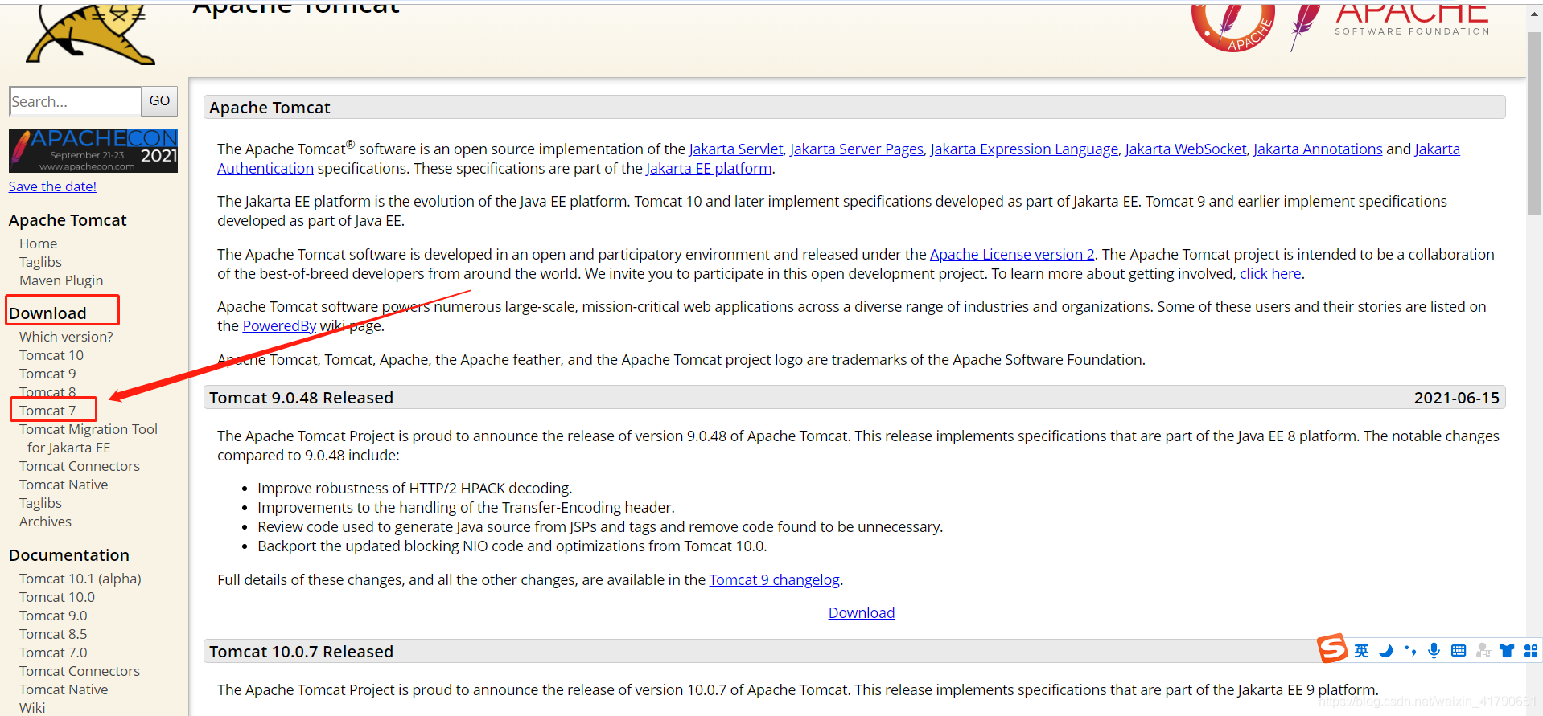Follow the Jakarta Servlet link
This screenshot has height=716, width=1543.
[736, 149]
